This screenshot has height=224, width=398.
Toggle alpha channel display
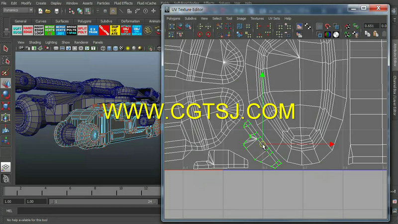[x=336, y=34]
